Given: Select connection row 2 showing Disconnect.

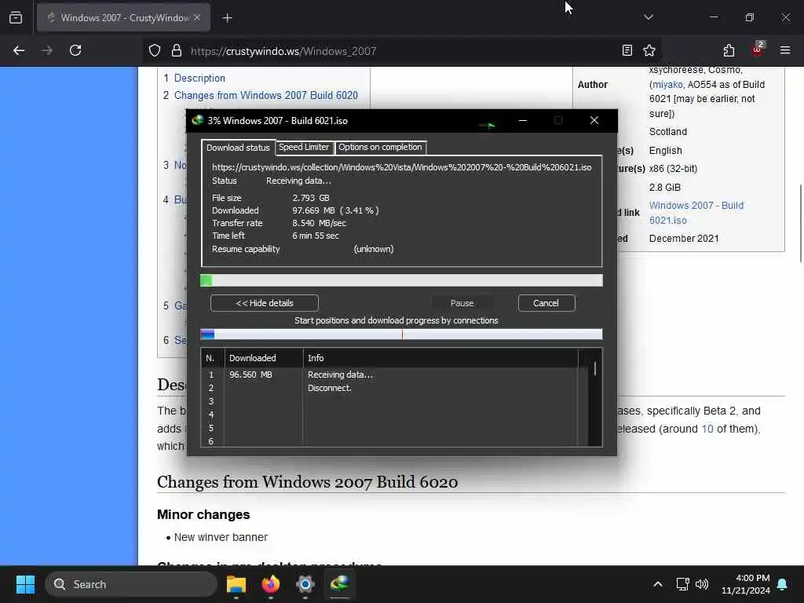Looking at the screenshot, I should click(389, 388).
